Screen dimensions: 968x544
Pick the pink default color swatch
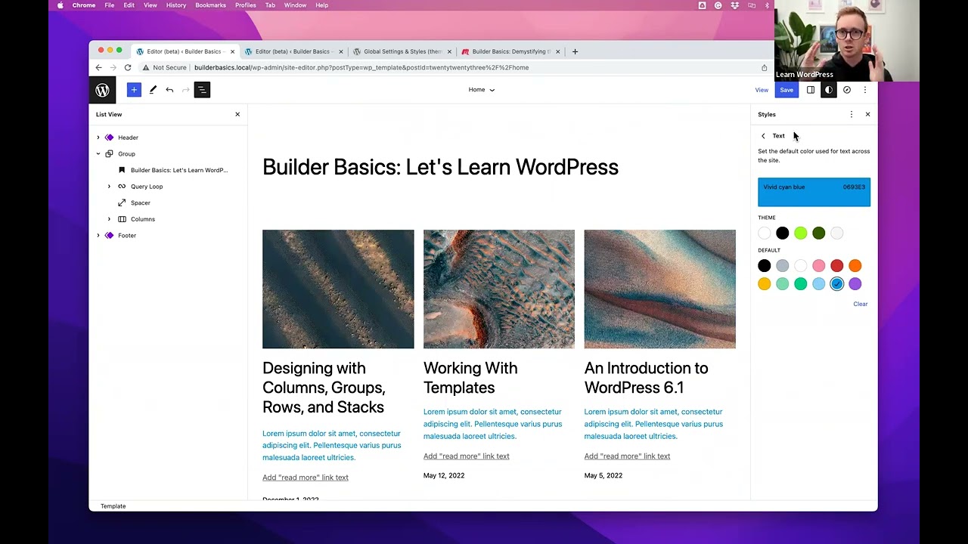pos(818,266)
